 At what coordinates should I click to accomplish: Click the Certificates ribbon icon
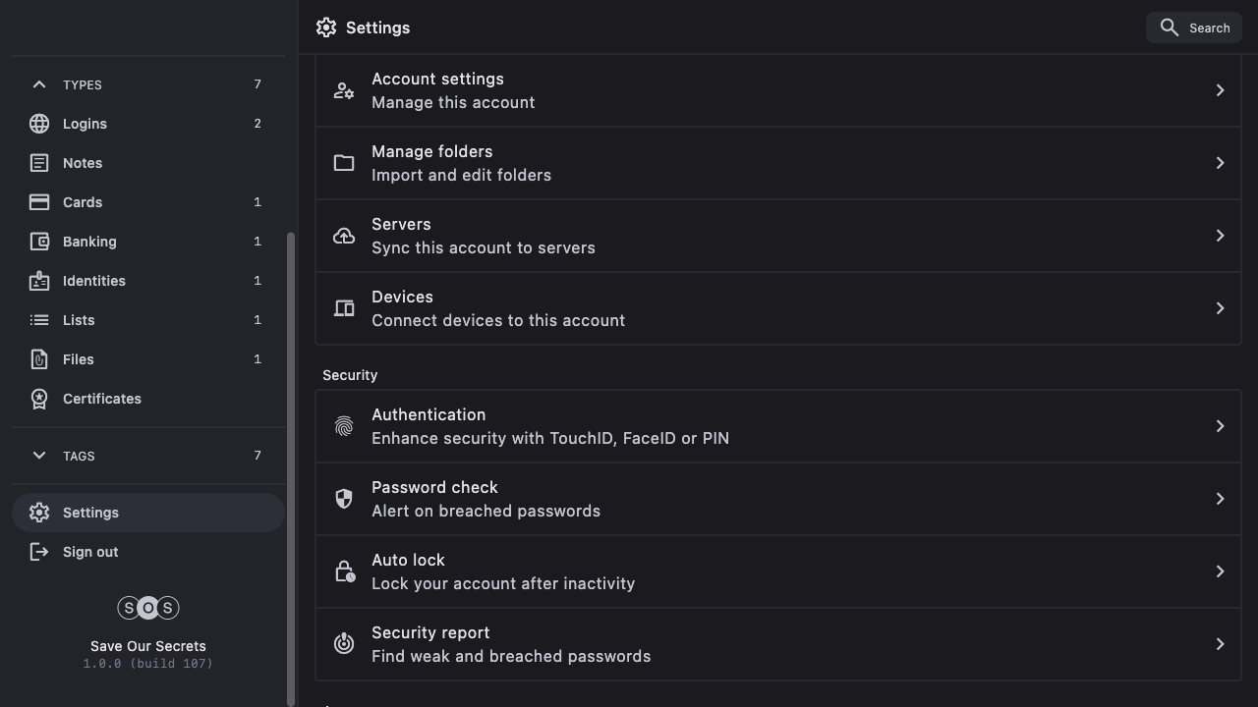(x=39, y=399)
